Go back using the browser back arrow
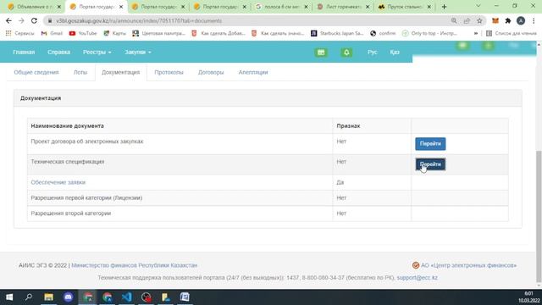 8,20
